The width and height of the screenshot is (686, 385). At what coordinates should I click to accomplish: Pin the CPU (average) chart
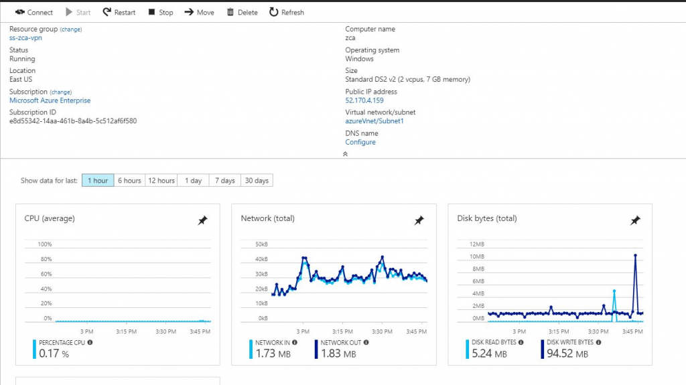pyautogui.click(x=202, y=220)
